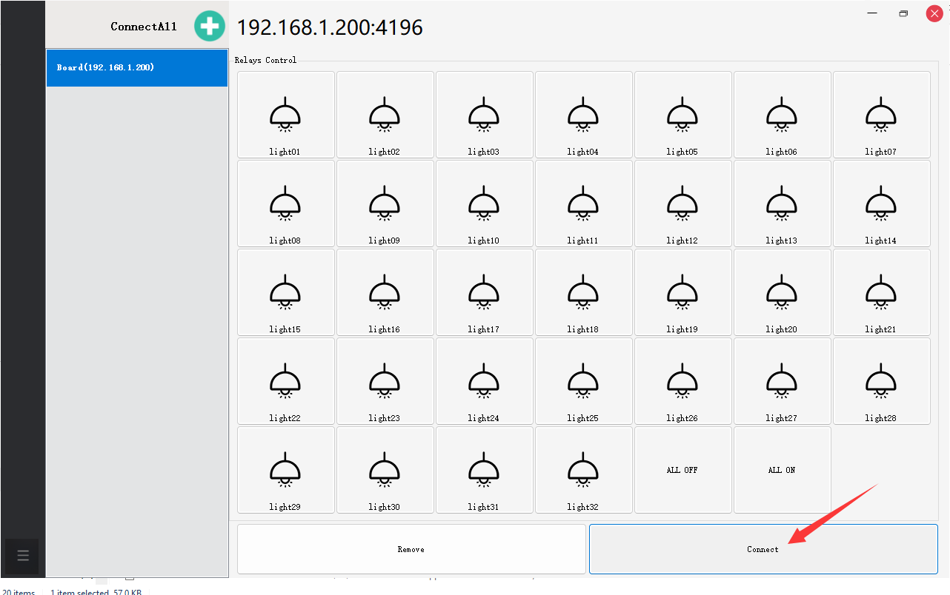
Task: Toggle the light07 relay lamp
Action: 881,115
